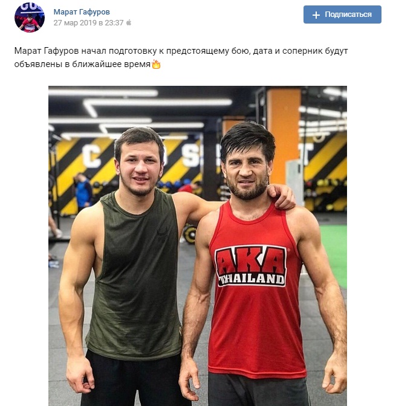Image resolution: width=396 pixels, height=406 pixels.
Task: Click the hand resting on the red-shirted man's shoulder
Action: point(281,197)
